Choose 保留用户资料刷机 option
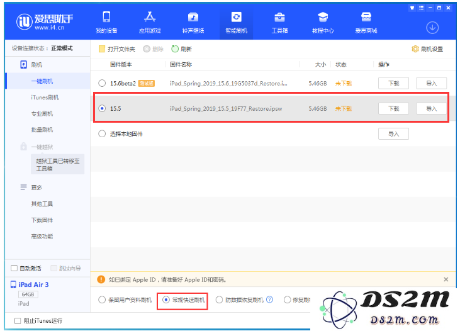The width and height of the screenshot is (460, 331). point(102,300)
